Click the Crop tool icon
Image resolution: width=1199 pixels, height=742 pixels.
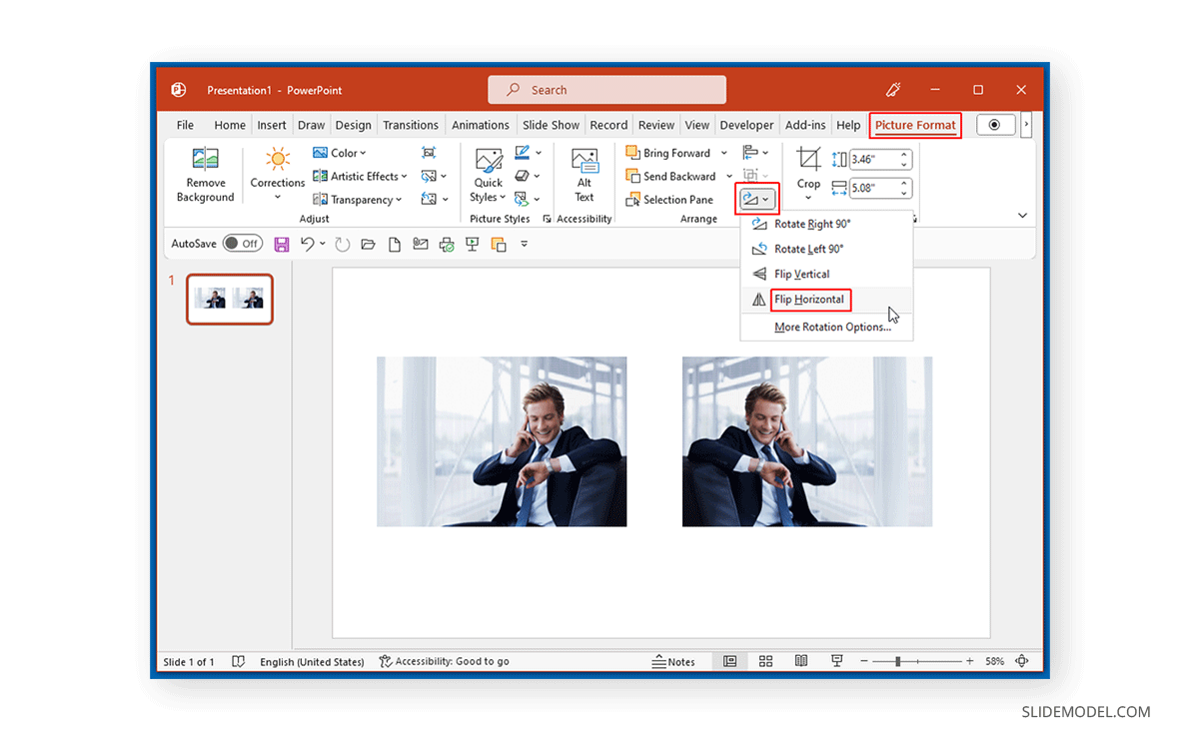pyautogui.click(x=807, y=160)
